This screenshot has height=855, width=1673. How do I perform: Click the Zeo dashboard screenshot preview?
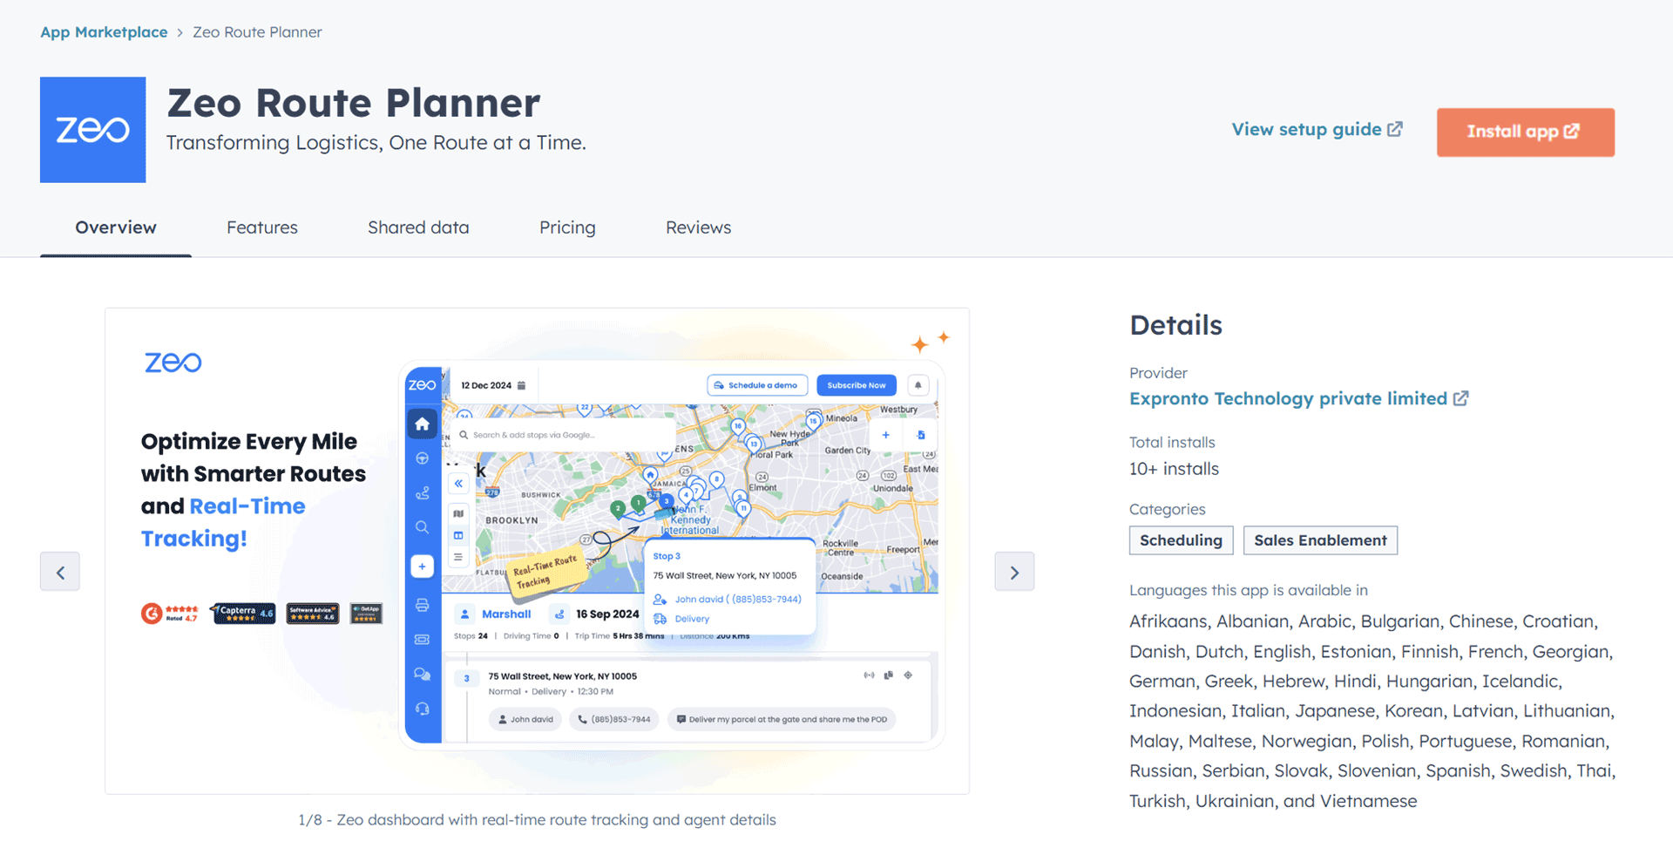pos(671,554)
